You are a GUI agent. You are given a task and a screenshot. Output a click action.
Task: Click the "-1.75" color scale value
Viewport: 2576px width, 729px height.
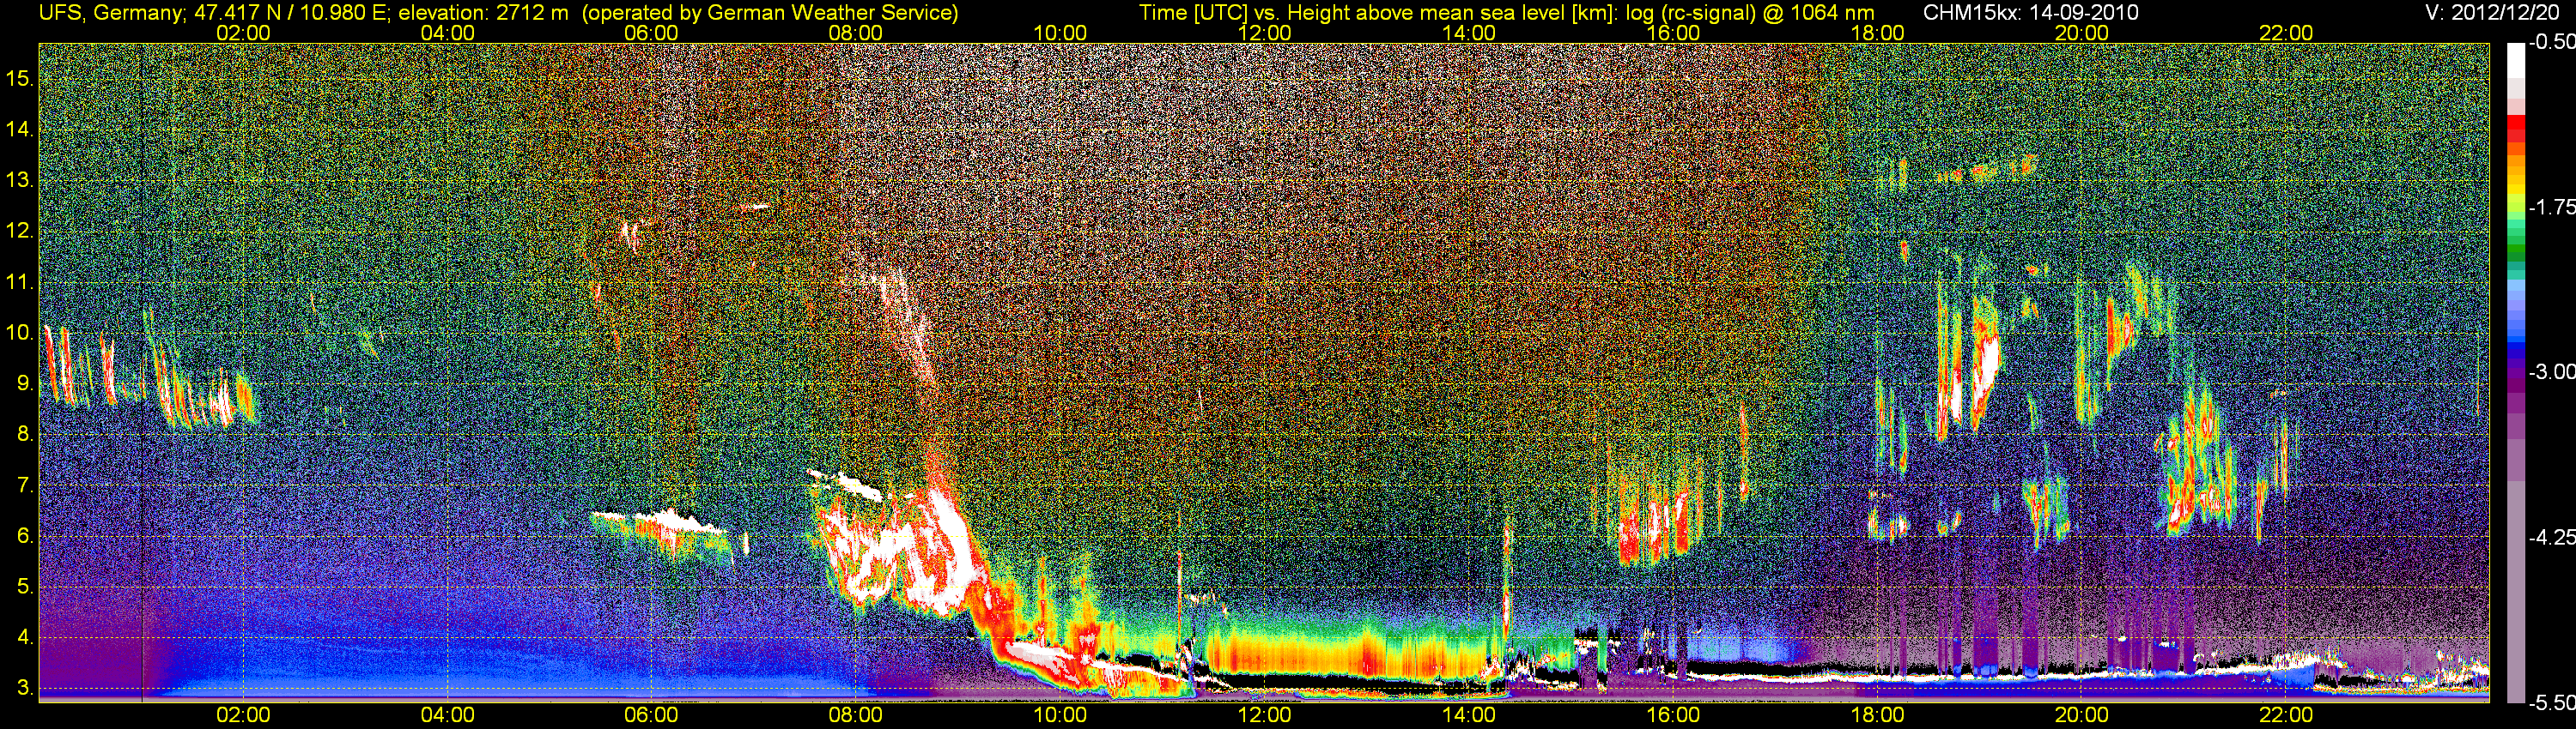(2552, 207)
